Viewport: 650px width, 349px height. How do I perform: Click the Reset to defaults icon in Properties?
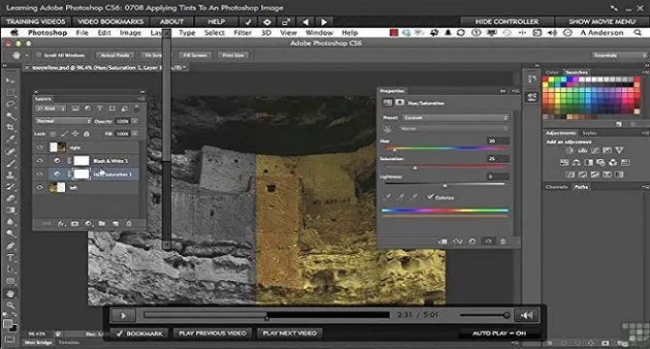tap(472, 241)
